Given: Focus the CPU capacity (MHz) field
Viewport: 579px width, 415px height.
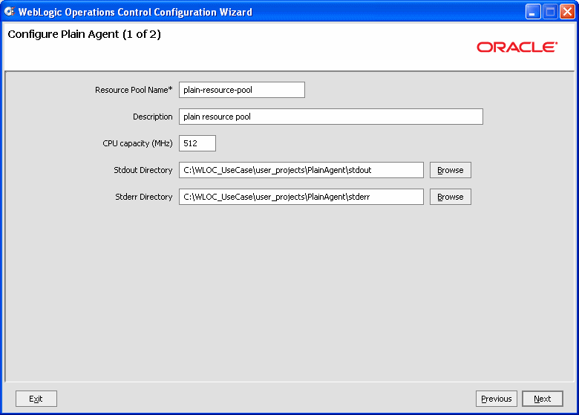Looking at the screenshot, I should [197, 143].
